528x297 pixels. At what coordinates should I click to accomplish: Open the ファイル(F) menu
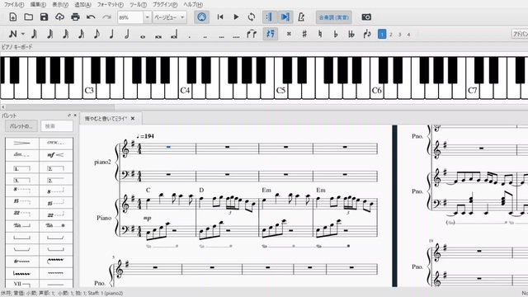click(14, 4)
